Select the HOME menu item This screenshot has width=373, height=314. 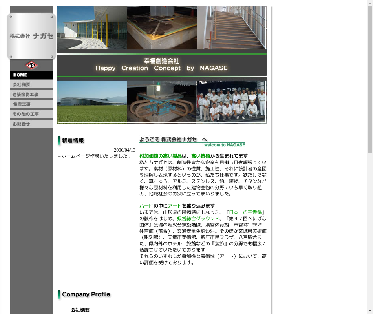tap(31, 75)
